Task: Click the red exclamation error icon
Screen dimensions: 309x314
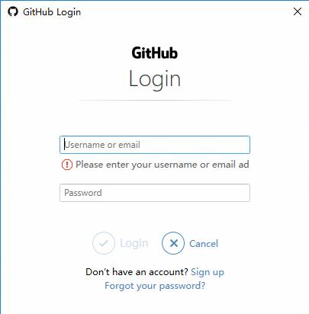Action: click(x=67, y=165)
